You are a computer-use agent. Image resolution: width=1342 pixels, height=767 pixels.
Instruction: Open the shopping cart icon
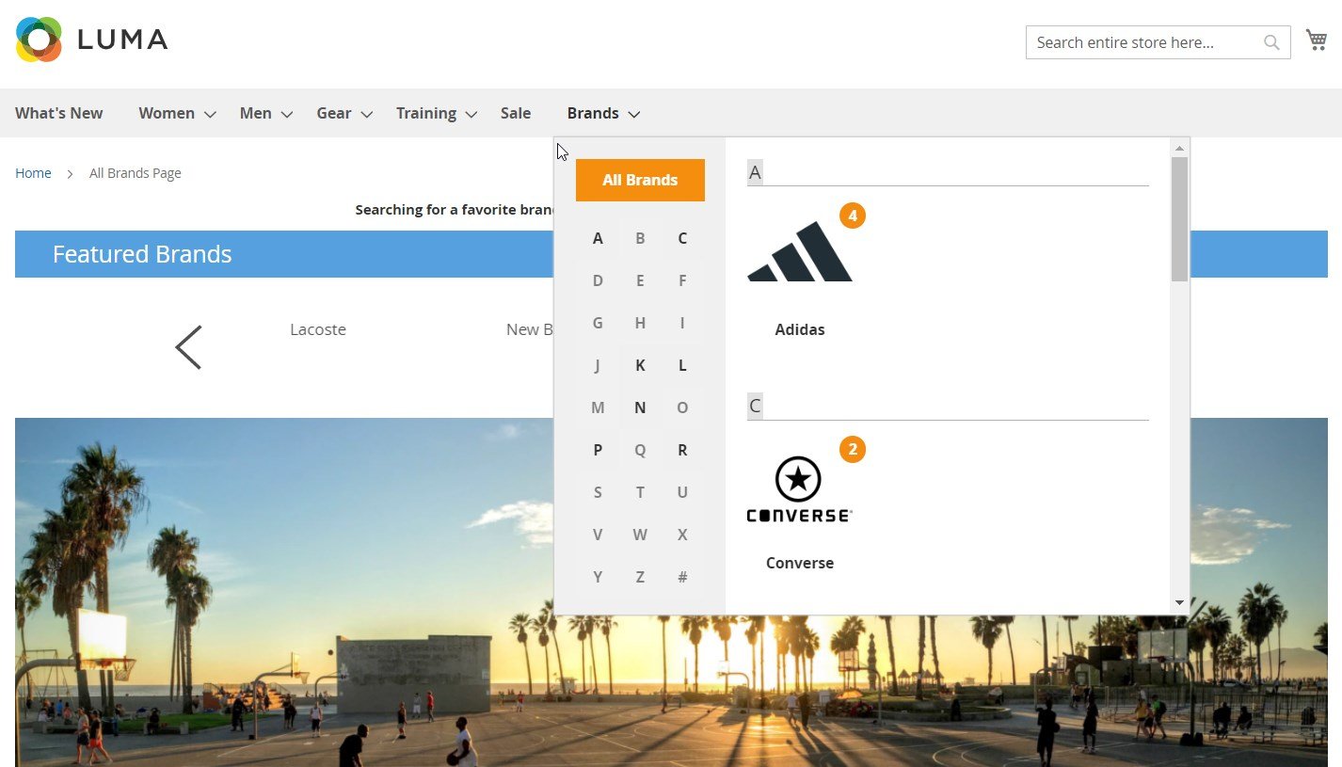(1317, 40)
